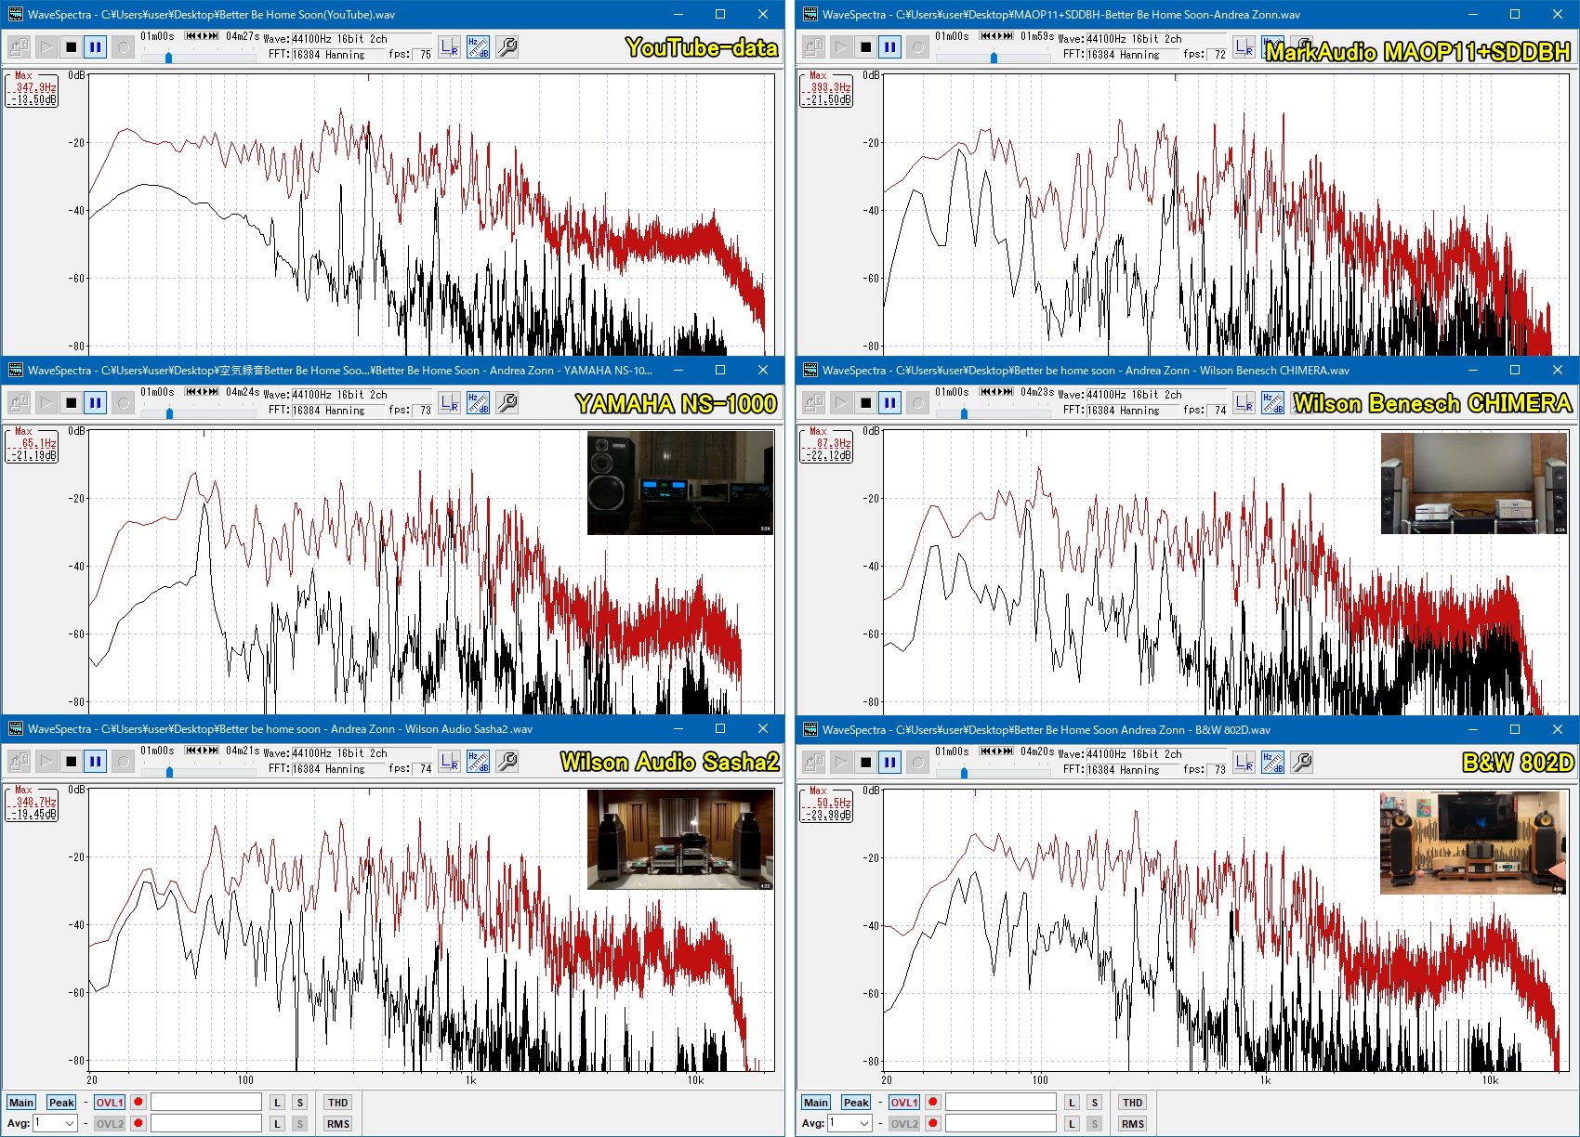The width and height of the screenshot is (1580, 1137).
Task: Click the Hz/dB scale icon in B&W 802D window
Action: click(x=1272, y=762)
